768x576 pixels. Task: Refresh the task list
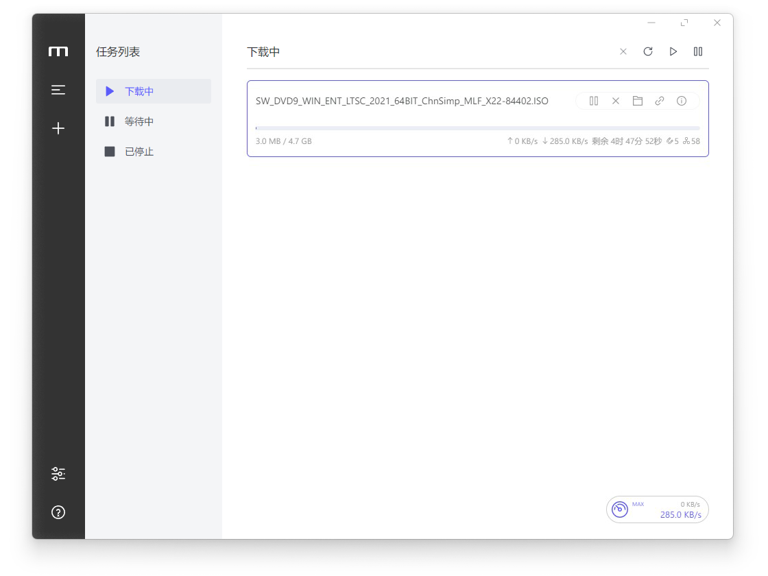648,51
